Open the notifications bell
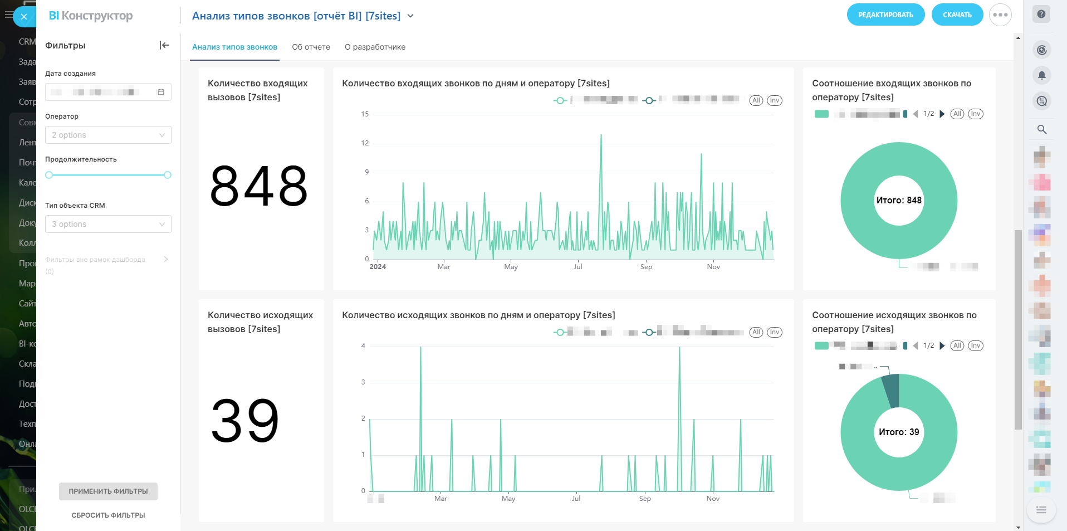Screen dimensions: 1067x531 pos(1041,75)
